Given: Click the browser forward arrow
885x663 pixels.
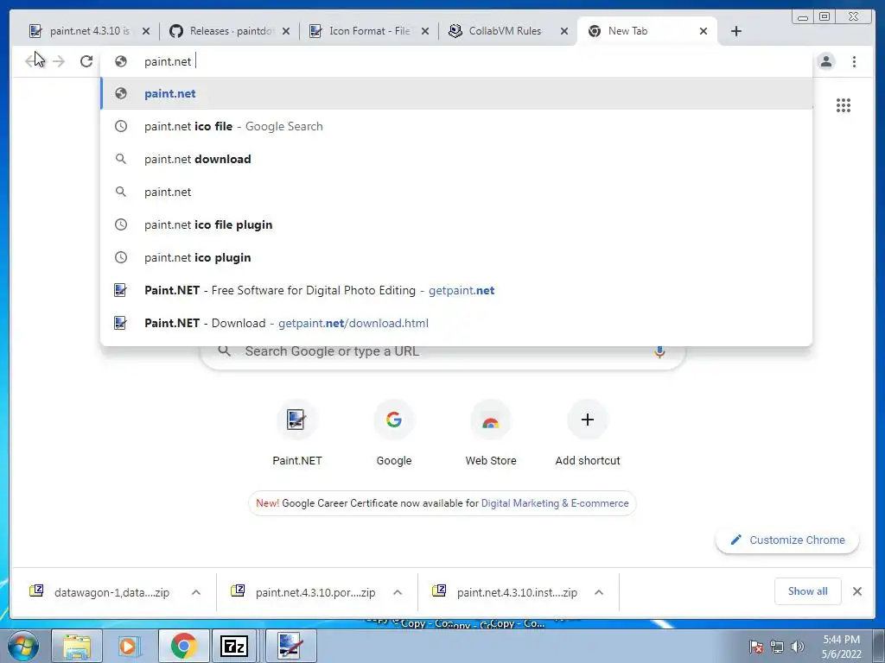Looking at the screenshot, I should coord(59,61).
